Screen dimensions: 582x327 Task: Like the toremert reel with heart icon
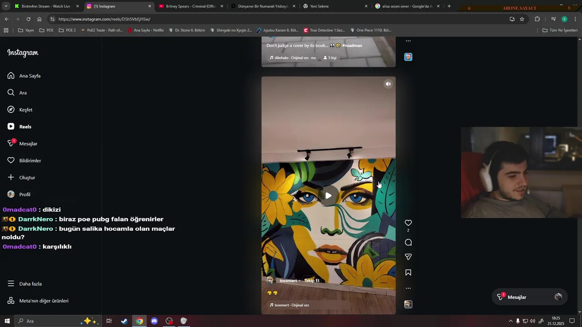(x=408, y=223)
